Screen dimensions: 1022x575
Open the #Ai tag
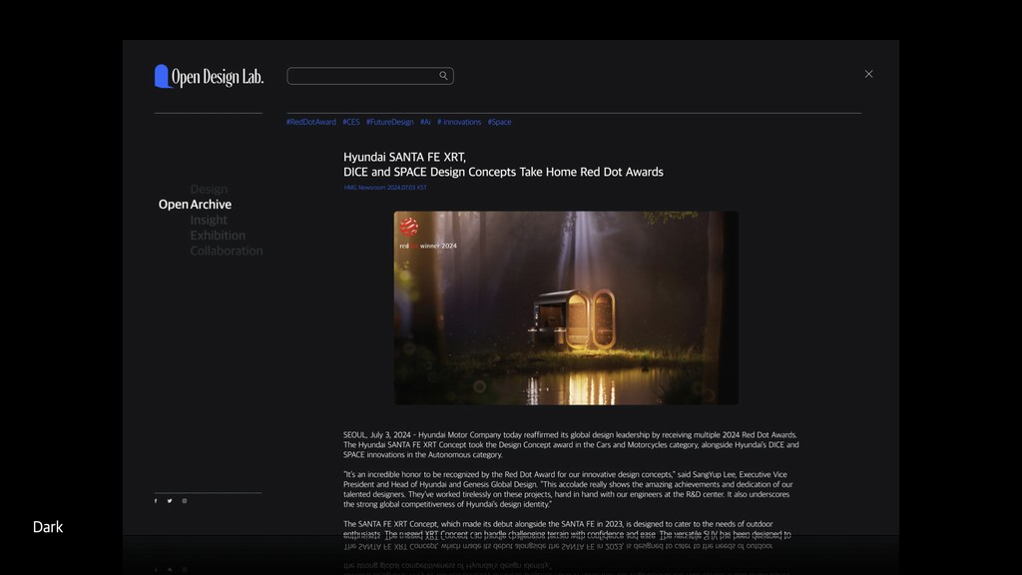425,122
